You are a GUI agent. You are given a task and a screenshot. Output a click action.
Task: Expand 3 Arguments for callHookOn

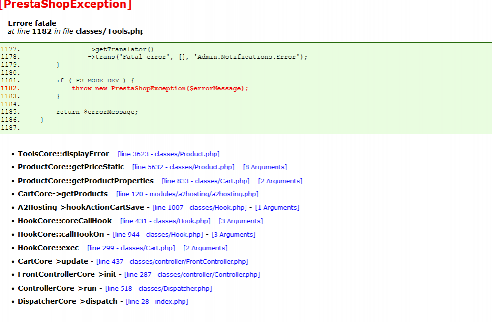pos(233,234)
